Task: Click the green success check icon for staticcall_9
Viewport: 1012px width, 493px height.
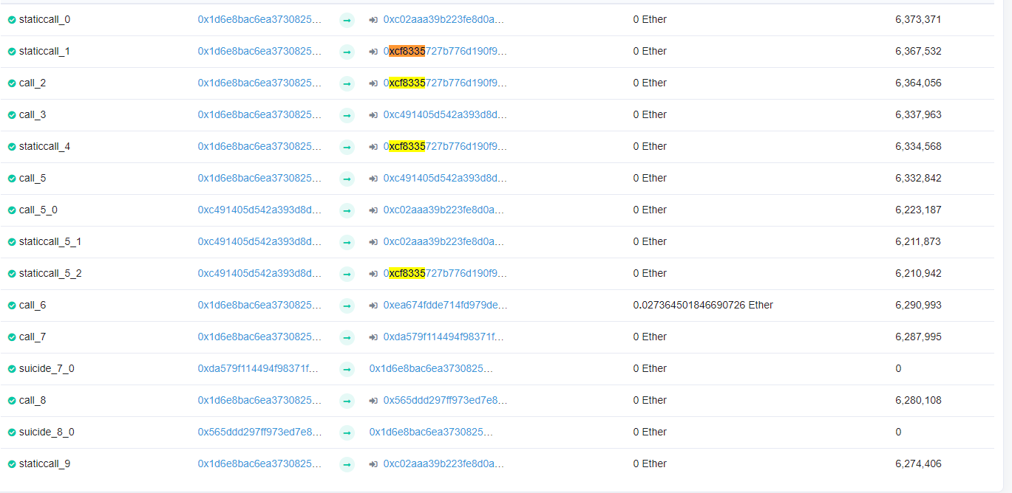Action: pyautogui.click(x=12, y=464)
